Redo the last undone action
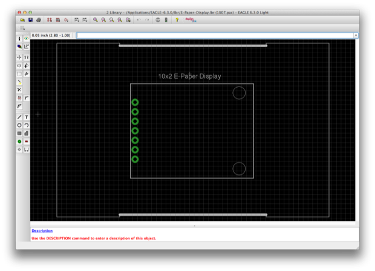 [x=147, y=20]
